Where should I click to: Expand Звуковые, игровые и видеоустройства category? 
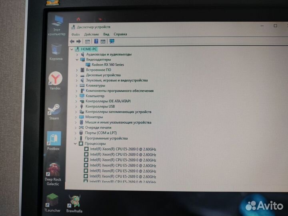point(76,80)
